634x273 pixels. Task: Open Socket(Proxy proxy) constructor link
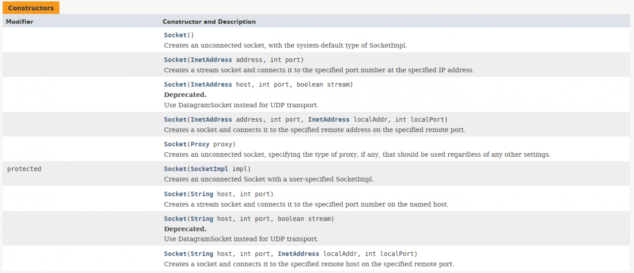click(175, 144)
